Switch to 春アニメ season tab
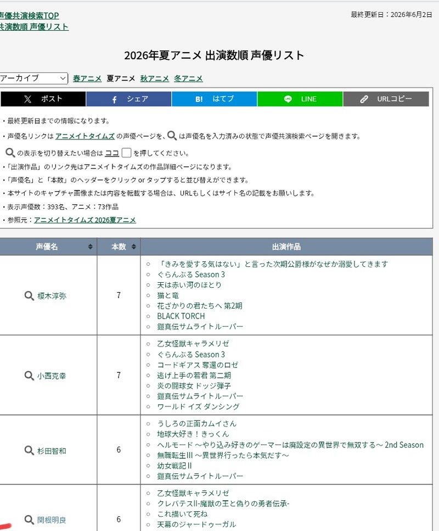Screen dimensions: 439x531 point(87,79)
